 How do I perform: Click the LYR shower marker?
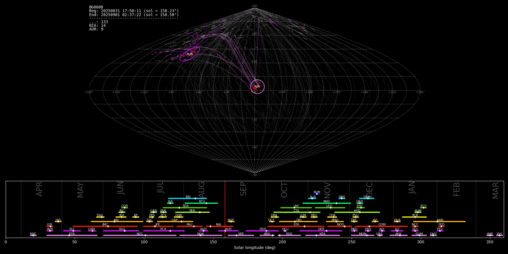coord(50,226)
